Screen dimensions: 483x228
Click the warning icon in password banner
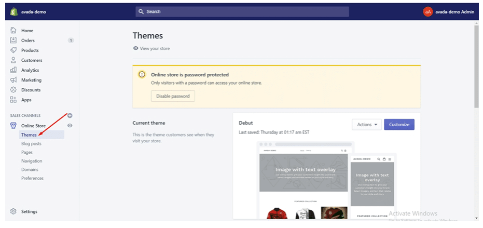(x=142, y=74)
